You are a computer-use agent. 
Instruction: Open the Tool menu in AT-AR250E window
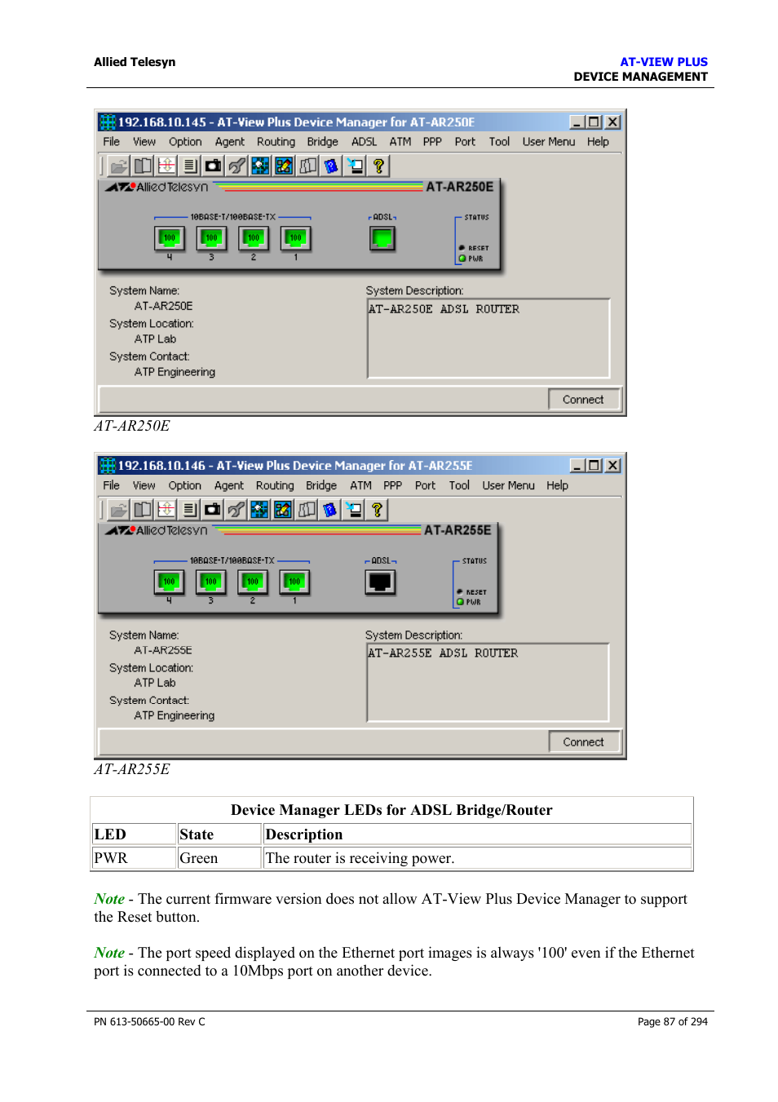pyautogui.click(x=499, y=142)
